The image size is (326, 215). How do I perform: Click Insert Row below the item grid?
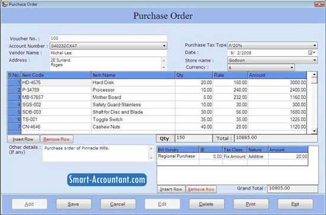(23, 139)
